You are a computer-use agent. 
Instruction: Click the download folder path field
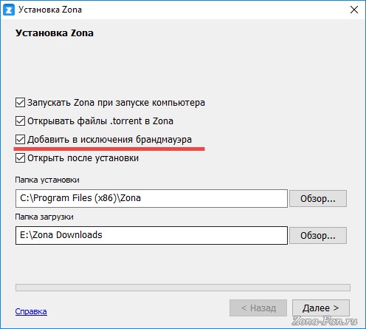(x=151, y=235)
